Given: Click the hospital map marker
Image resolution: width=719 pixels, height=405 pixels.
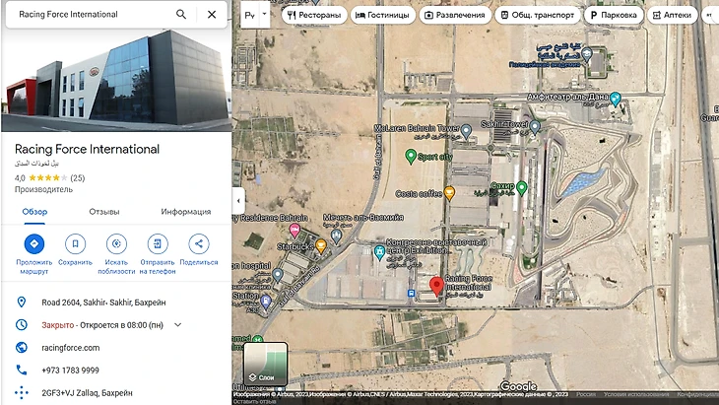Looking at the screenshot, I should (x=277, y=275).
